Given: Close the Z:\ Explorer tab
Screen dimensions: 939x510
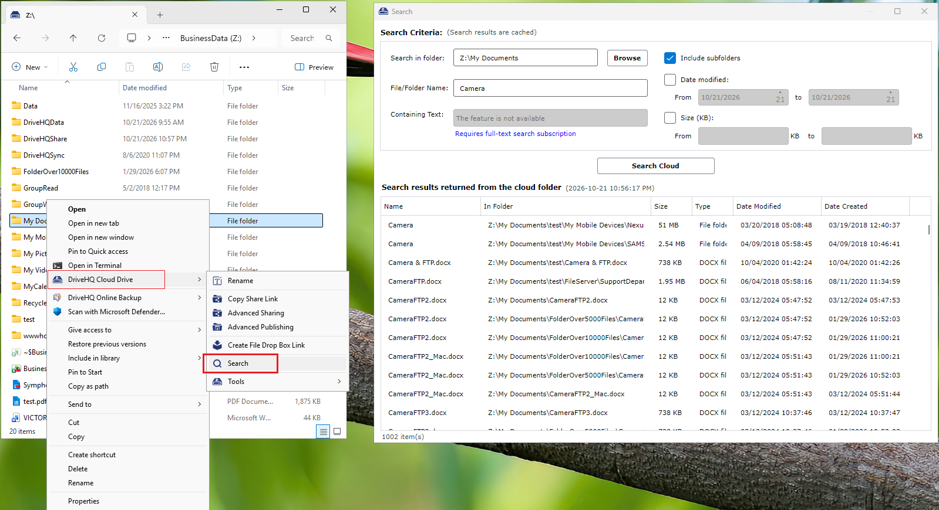Looking at the screenshot, I should (x=134, y=14).
